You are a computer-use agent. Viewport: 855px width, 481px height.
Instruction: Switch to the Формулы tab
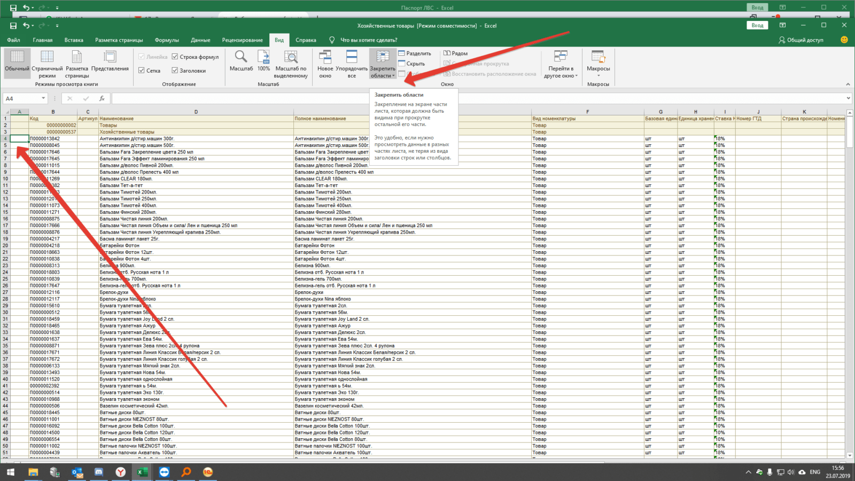coord(167,40)
